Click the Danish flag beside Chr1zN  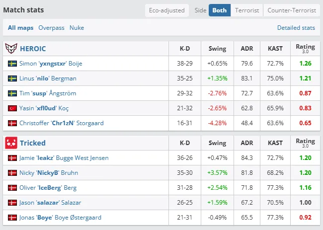click(x=12, y=123)
